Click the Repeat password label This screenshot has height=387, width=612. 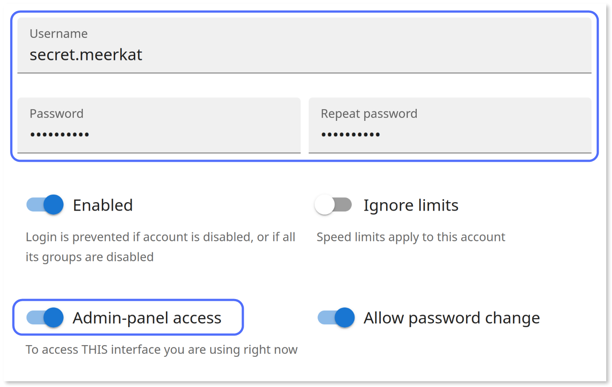pyautogui.click(x=369, y=113)
